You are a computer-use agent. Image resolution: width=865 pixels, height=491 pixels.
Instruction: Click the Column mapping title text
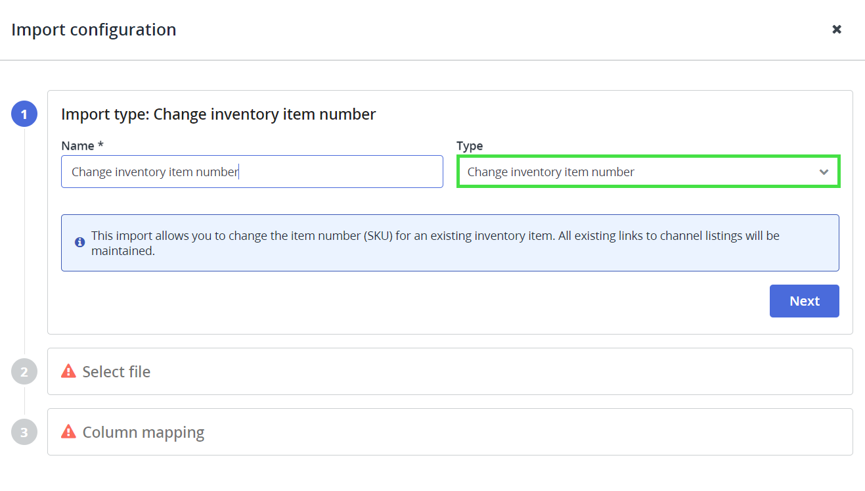tap(143, 433)
